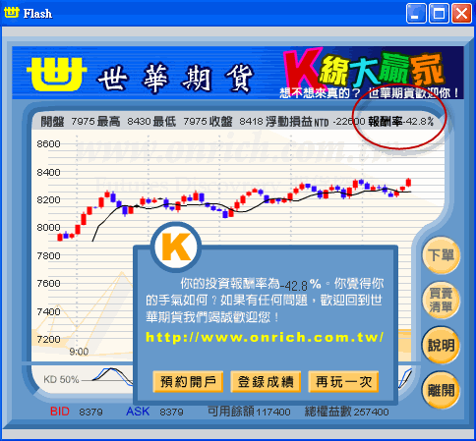
Task: Click the 預約開戶 button in the dialog
Action: pyautogui.click(x=188, y=382)
